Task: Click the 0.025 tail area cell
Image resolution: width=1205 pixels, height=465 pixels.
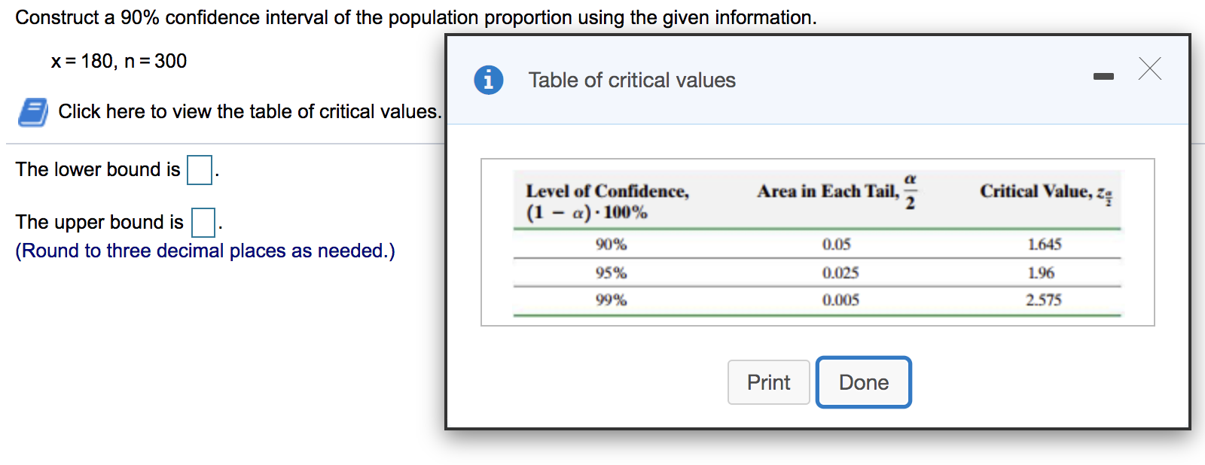Action: (840, 273)
